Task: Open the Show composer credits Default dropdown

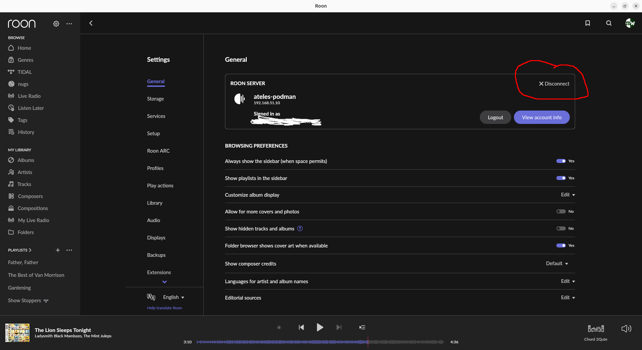Action: coord(557,264)
